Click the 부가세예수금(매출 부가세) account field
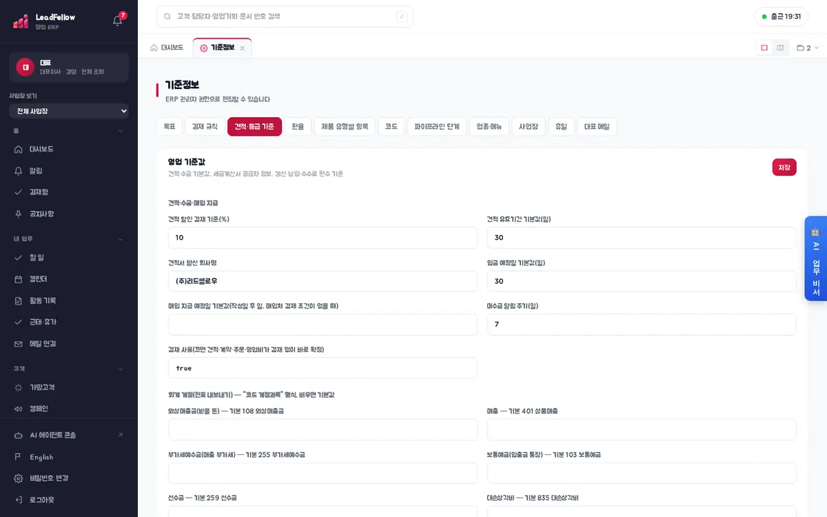This screenshot has height=517, width=827. click(323, 473)
